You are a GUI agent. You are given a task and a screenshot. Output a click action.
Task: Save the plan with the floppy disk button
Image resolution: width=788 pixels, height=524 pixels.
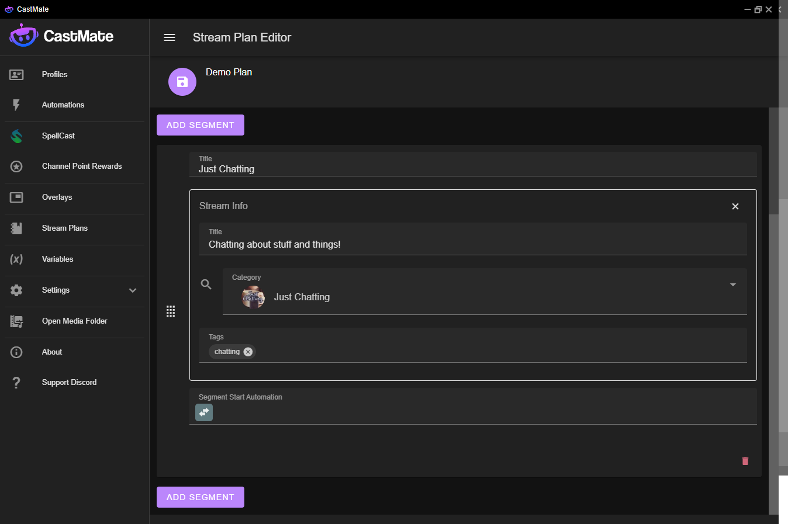(182, 82)
